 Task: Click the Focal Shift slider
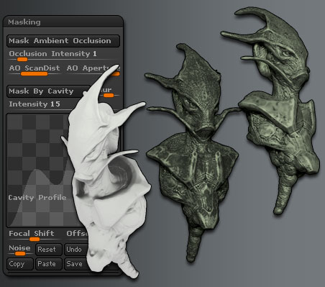[x=34, y=235]
